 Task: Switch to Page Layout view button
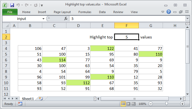[128, 104]
